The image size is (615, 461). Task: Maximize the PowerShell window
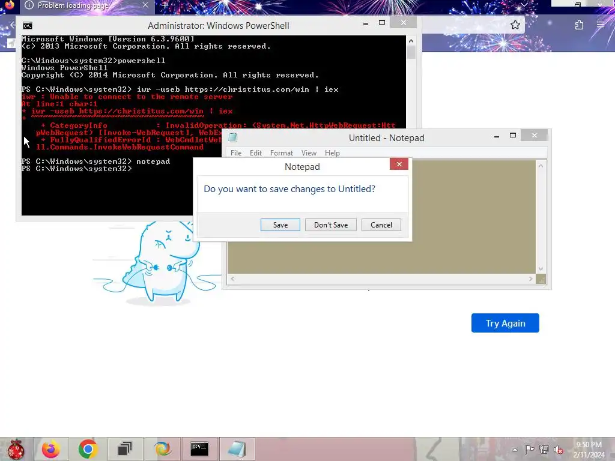(381, 23)
